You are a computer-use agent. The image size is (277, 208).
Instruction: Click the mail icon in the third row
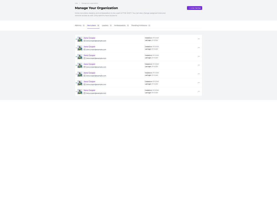coord(84,58)
